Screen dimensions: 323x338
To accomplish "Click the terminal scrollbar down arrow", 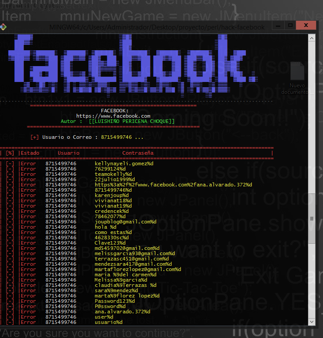I will [x=312, y=322].
